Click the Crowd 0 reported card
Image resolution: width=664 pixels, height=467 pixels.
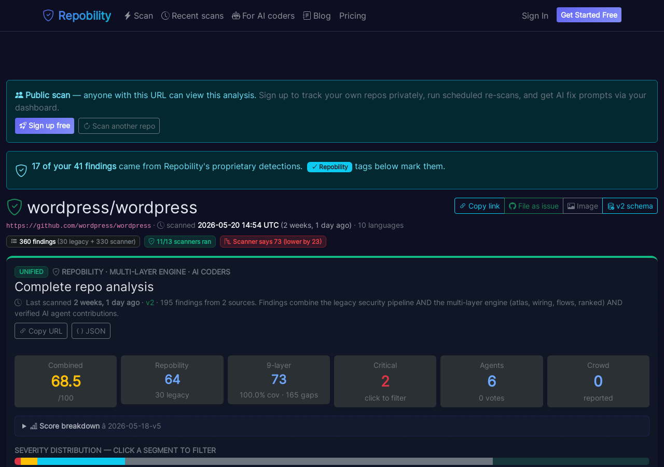pos(598,381)
